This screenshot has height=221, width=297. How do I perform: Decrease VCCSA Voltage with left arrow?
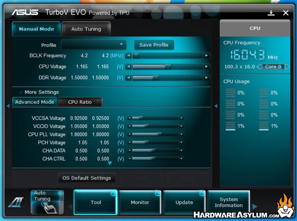[129, 118]
